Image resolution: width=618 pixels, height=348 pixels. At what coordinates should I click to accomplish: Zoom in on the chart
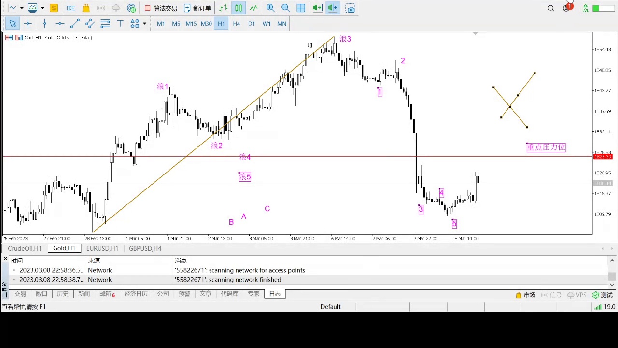tap(270, 8)
